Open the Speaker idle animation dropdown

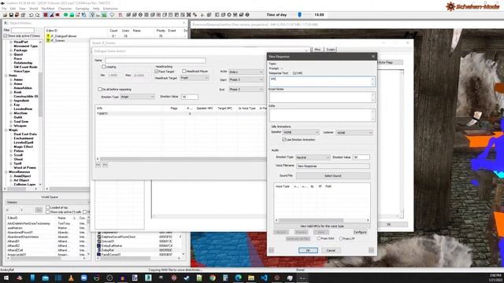coord(301,133)
